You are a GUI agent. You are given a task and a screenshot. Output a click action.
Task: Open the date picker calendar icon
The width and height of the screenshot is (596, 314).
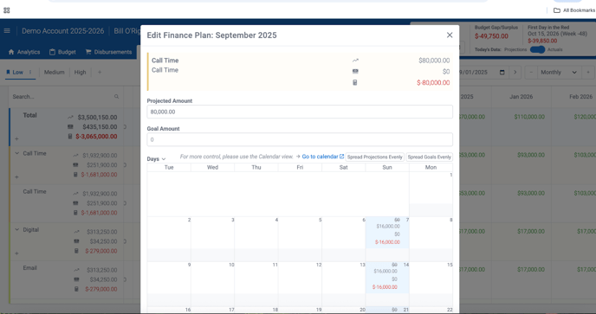[502, 72]
